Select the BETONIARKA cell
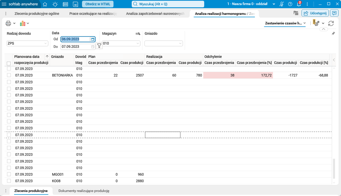 tap(62, 75)
